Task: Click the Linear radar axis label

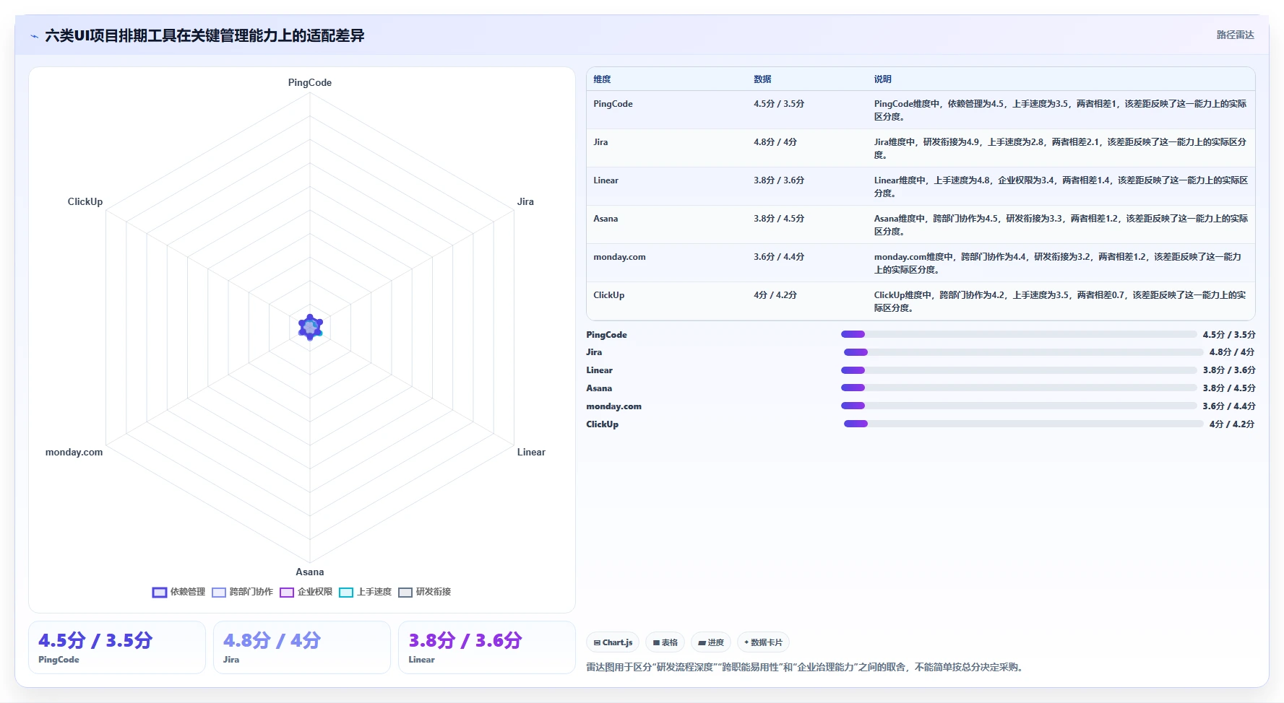Action: click(x=531, y=453)
